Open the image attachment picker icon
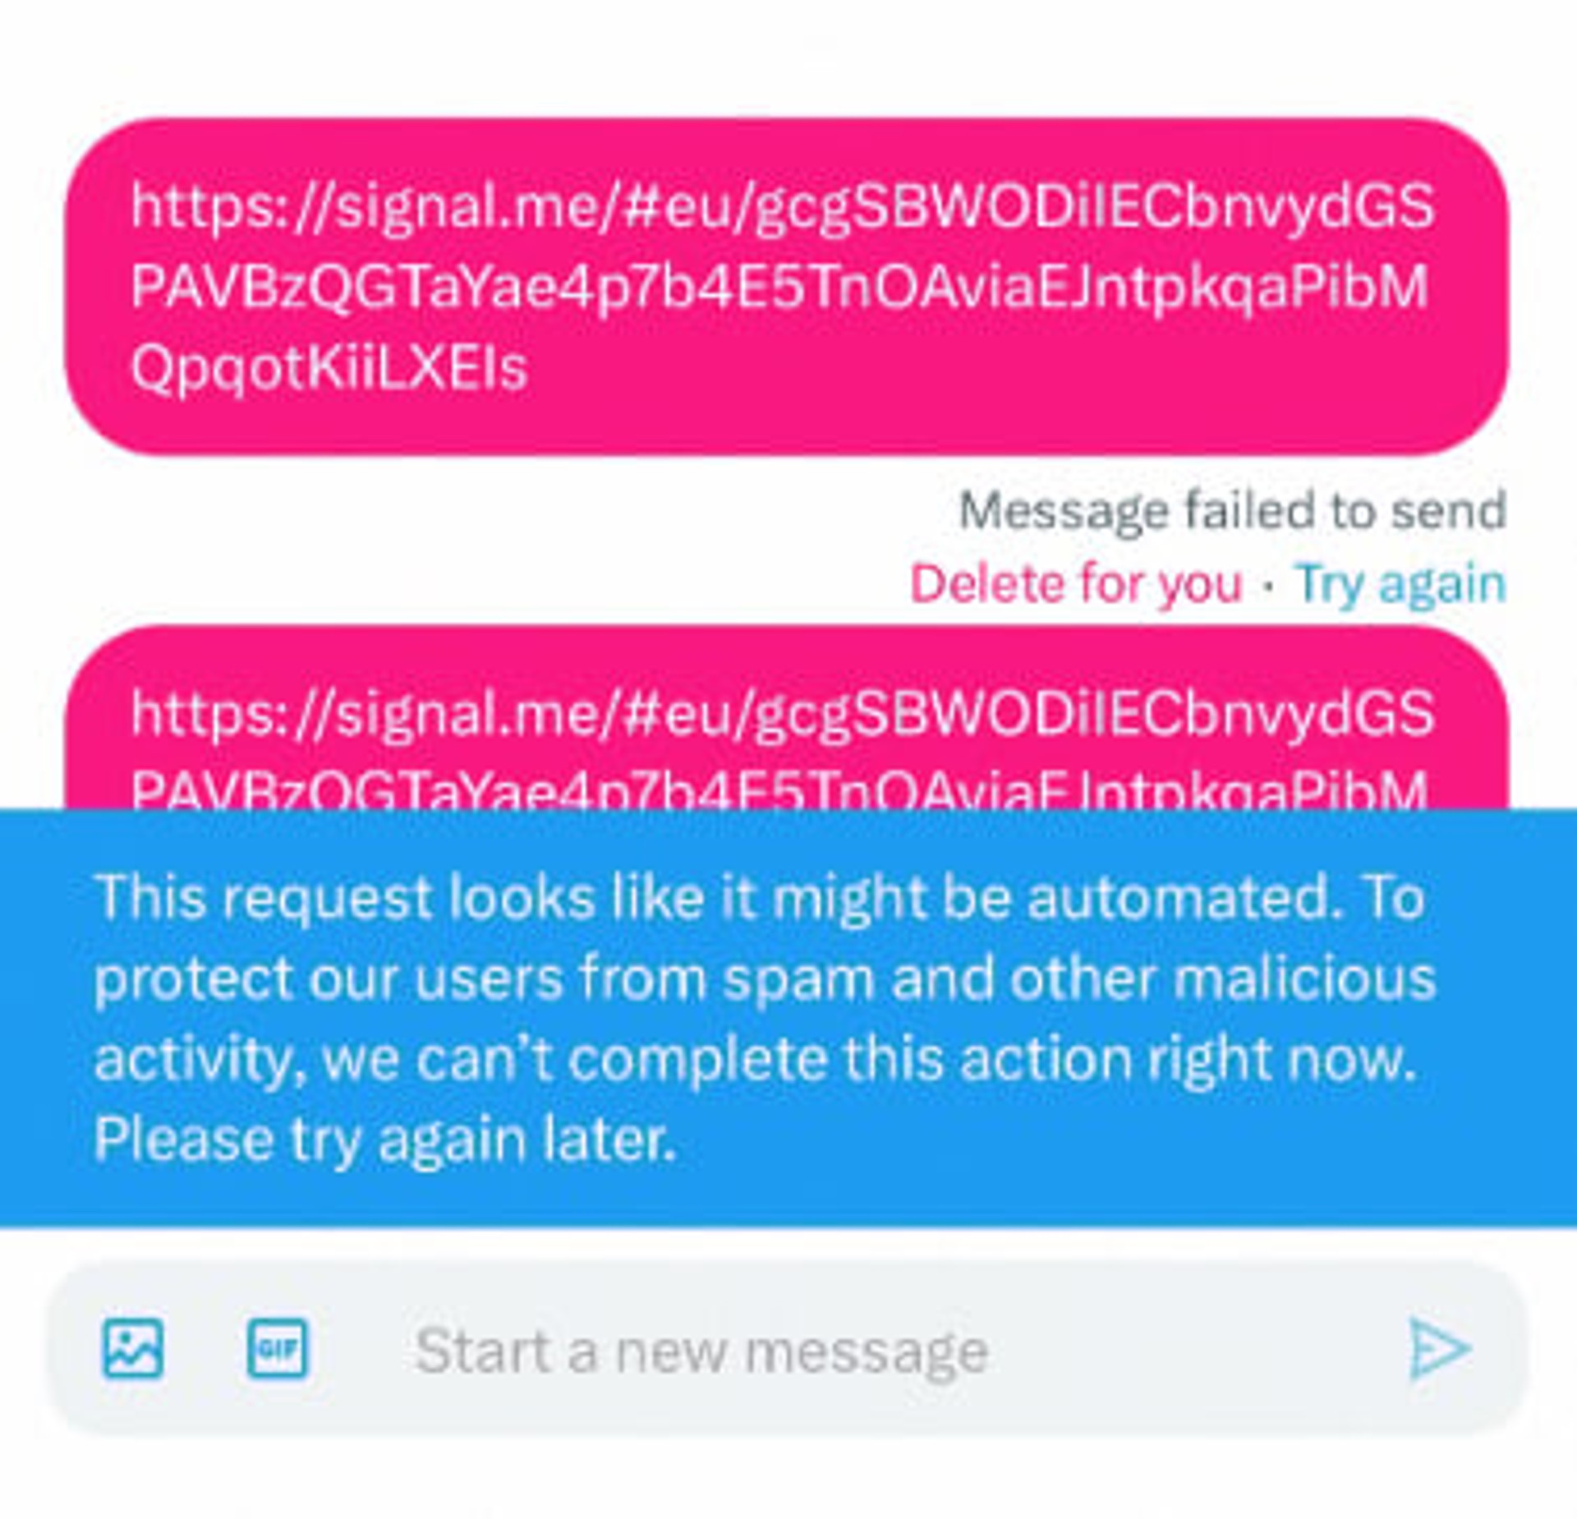This screenshot has height=1519, width=1577. [132, 1348]
